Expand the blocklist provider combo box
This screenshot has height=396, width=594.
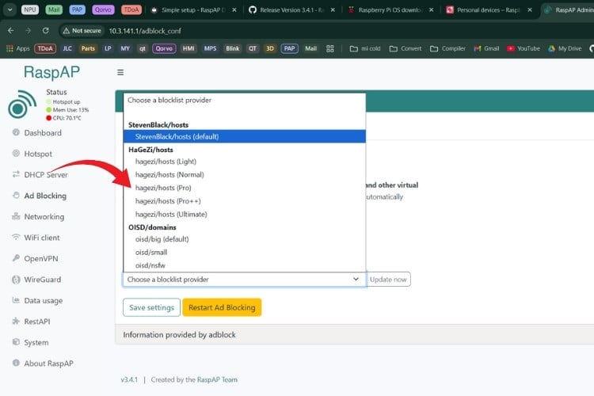click(244, 279)
